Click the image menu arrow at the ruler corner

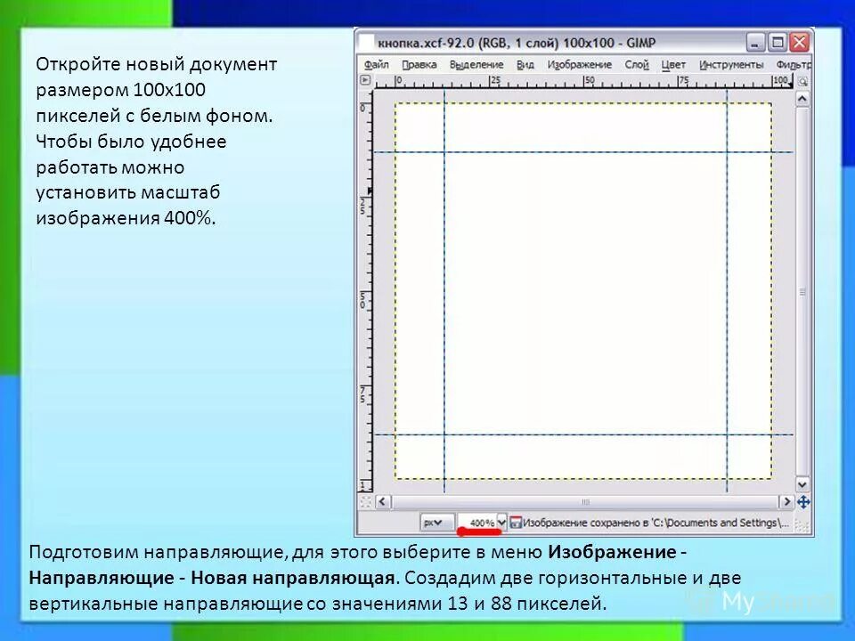click(367, 78)
